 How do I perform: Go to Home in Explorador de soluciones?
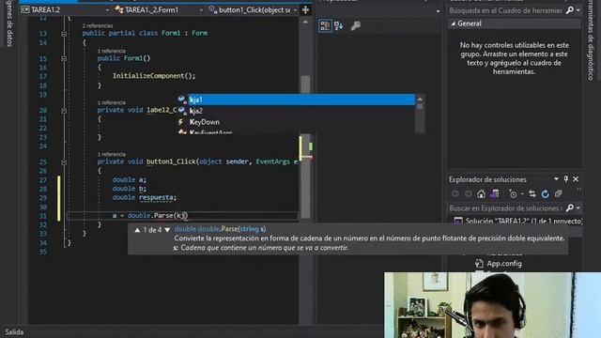(x=481, y=194)
